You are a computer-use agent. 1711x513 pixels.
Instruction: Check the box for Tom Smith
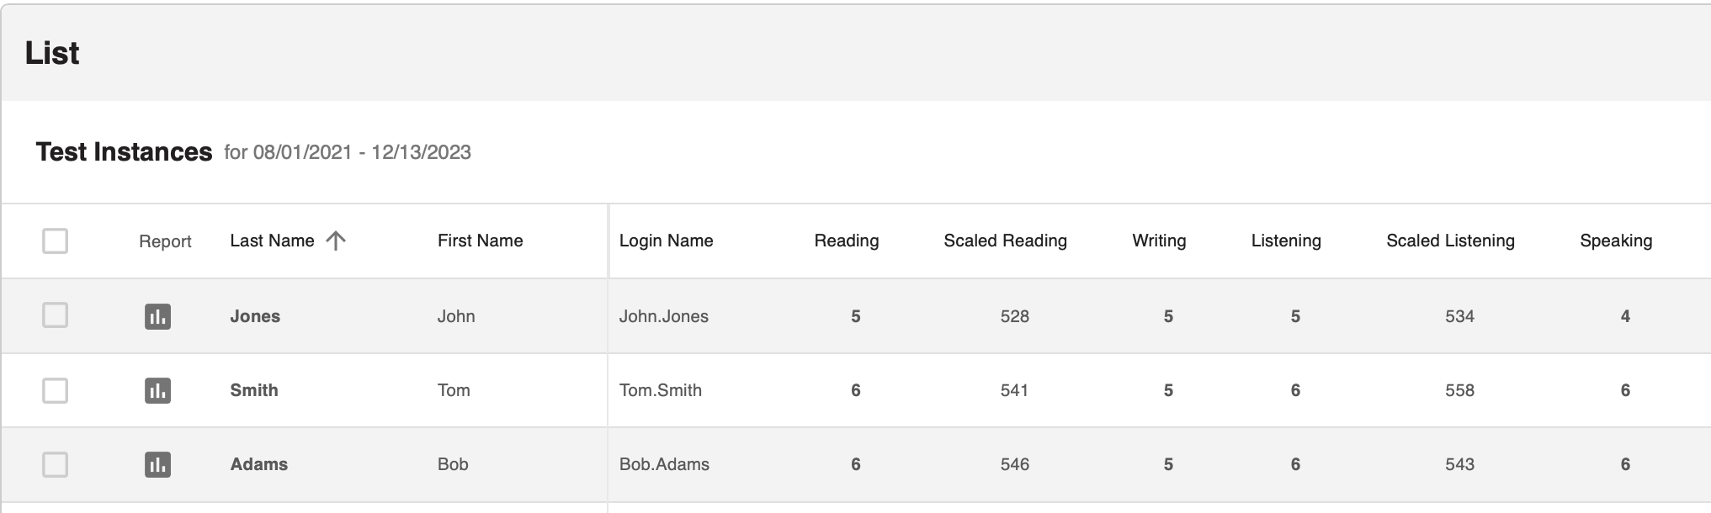56,390
